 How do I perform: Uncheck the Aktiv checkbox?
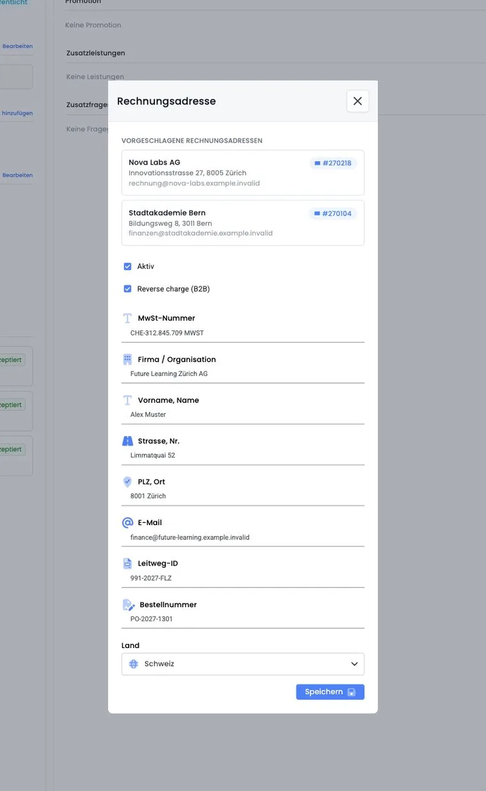coord(127,266)
